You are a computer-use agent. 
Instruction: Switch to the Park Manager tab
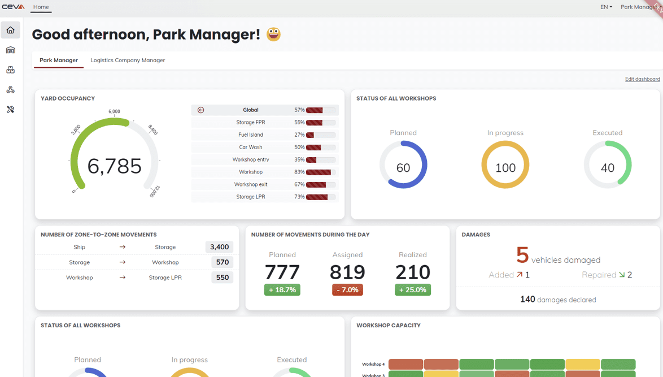(x=59, y=60)
